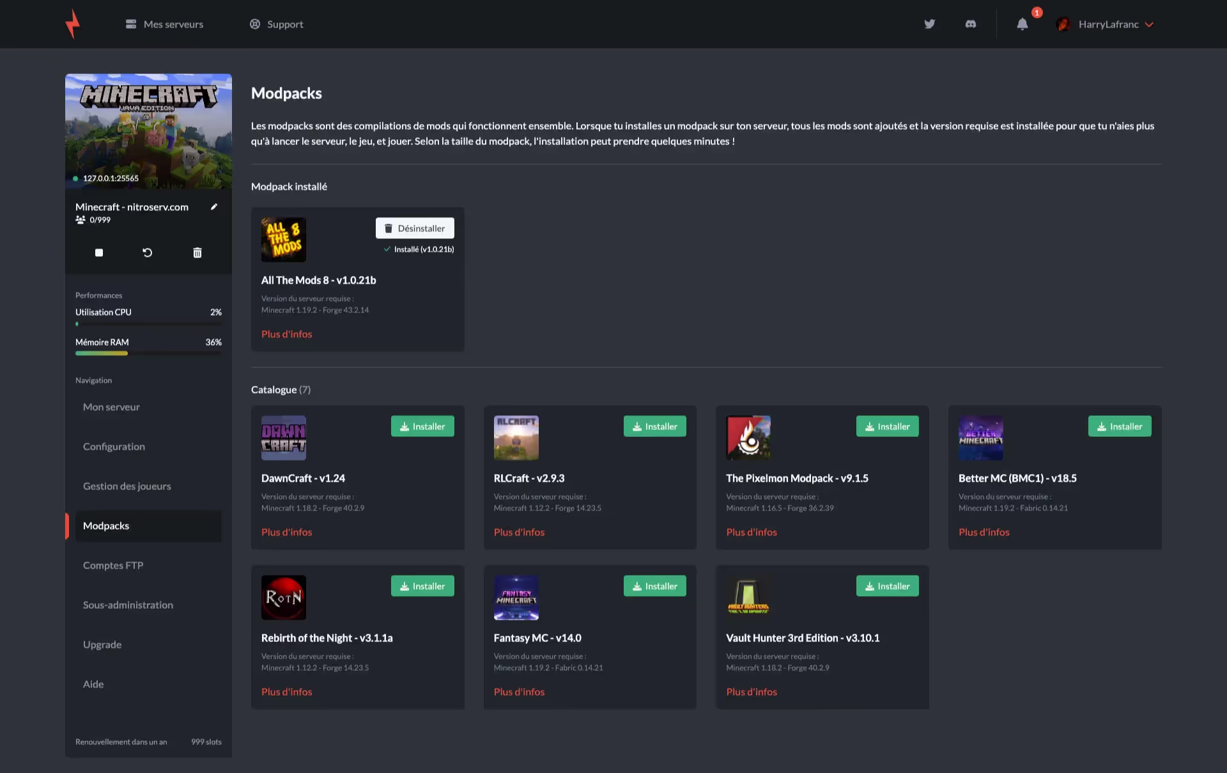Install the Fantasy MC modpack

(655, 586)
